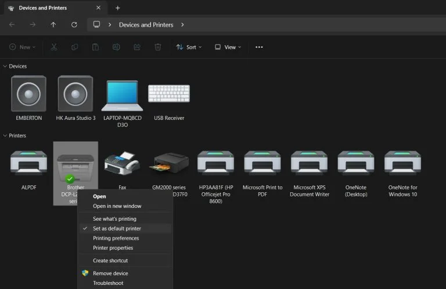This screenshot has width=446, height=289.
Task: Click the Delete trash icon
Action: coord(158,47)
